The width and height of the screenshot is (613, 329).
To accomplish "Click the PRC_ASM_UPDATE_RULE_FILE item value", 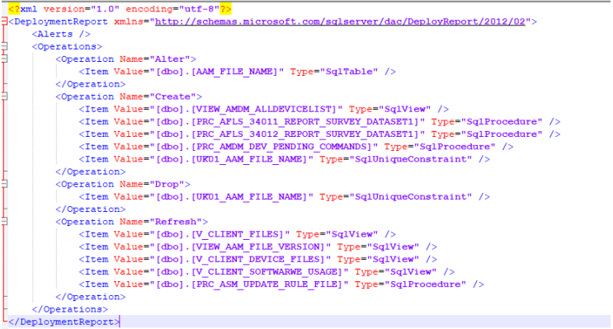I will click(x=249, y=284).
